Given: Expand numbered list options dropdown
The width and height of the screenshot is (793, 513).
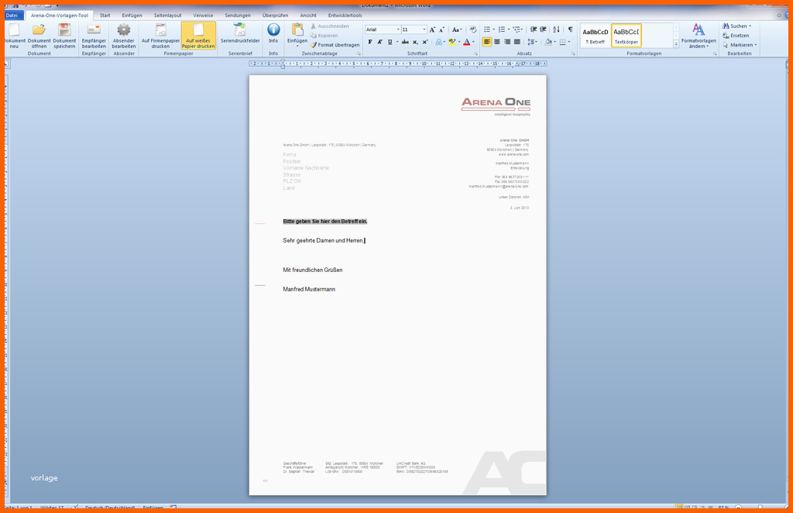Looking at the screenshot, I should coord(508,30).
